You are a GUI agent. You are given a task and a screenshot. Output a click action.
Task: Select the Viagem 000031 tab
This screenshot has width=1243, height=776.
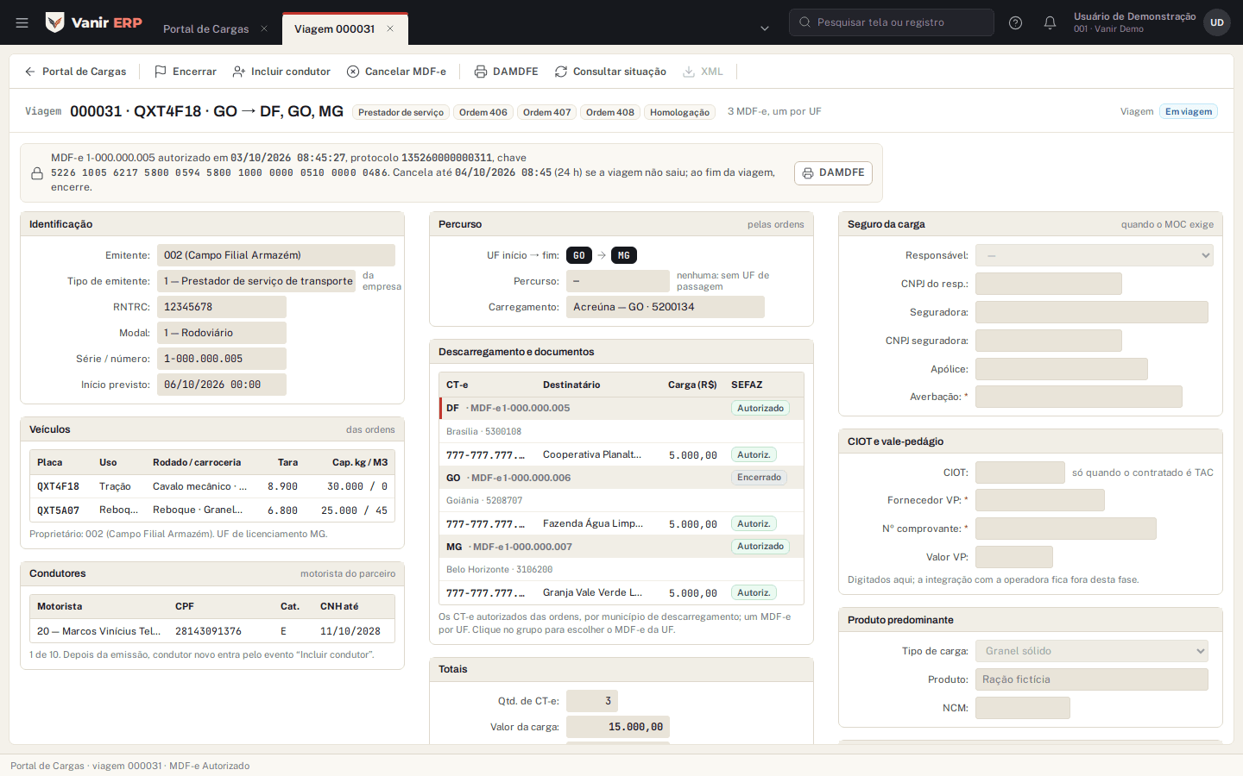tap(334, 28)
